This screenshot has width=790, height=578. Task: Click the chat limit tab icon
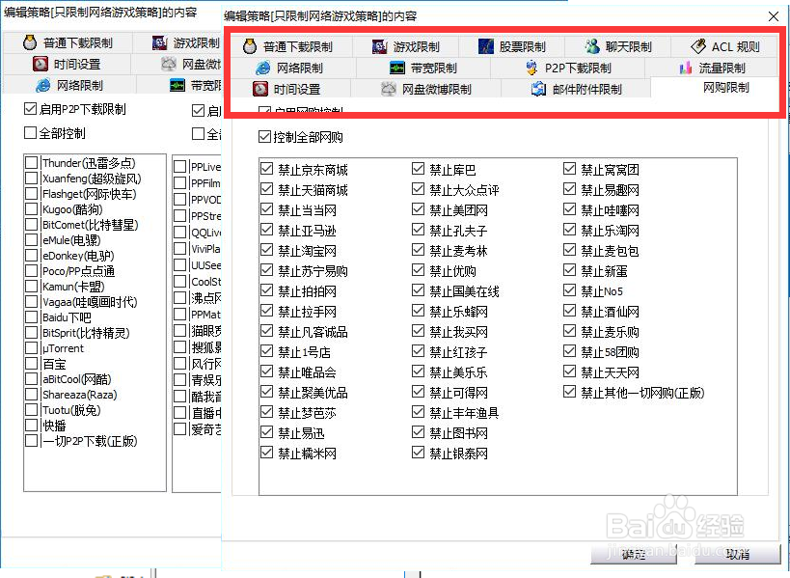(x=592, y=46)
